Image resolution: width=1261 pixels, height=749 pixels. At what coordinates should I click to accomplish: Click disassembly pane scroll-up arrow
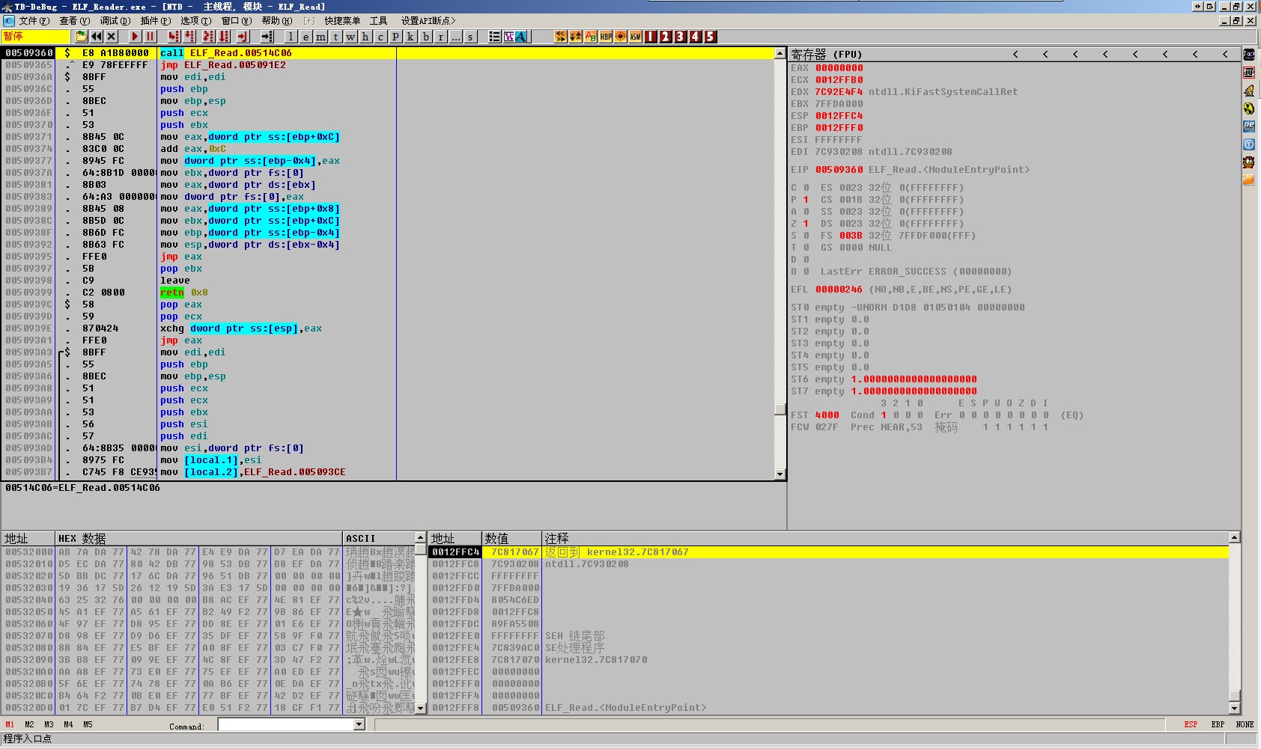coord(780,54)
